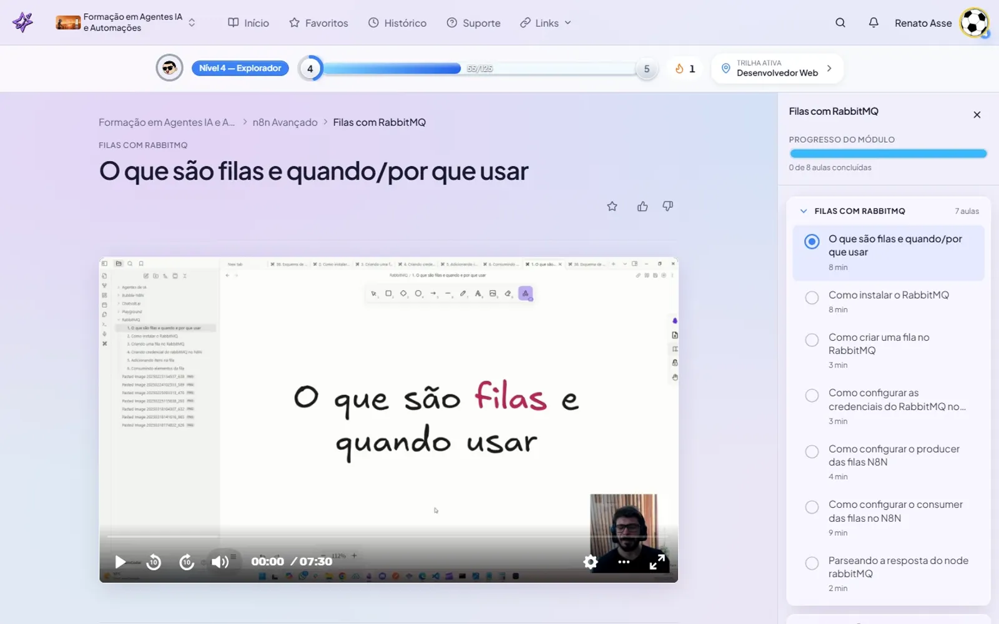Go to 'n8n Avançado' breadcrumb

coord(285,122)
